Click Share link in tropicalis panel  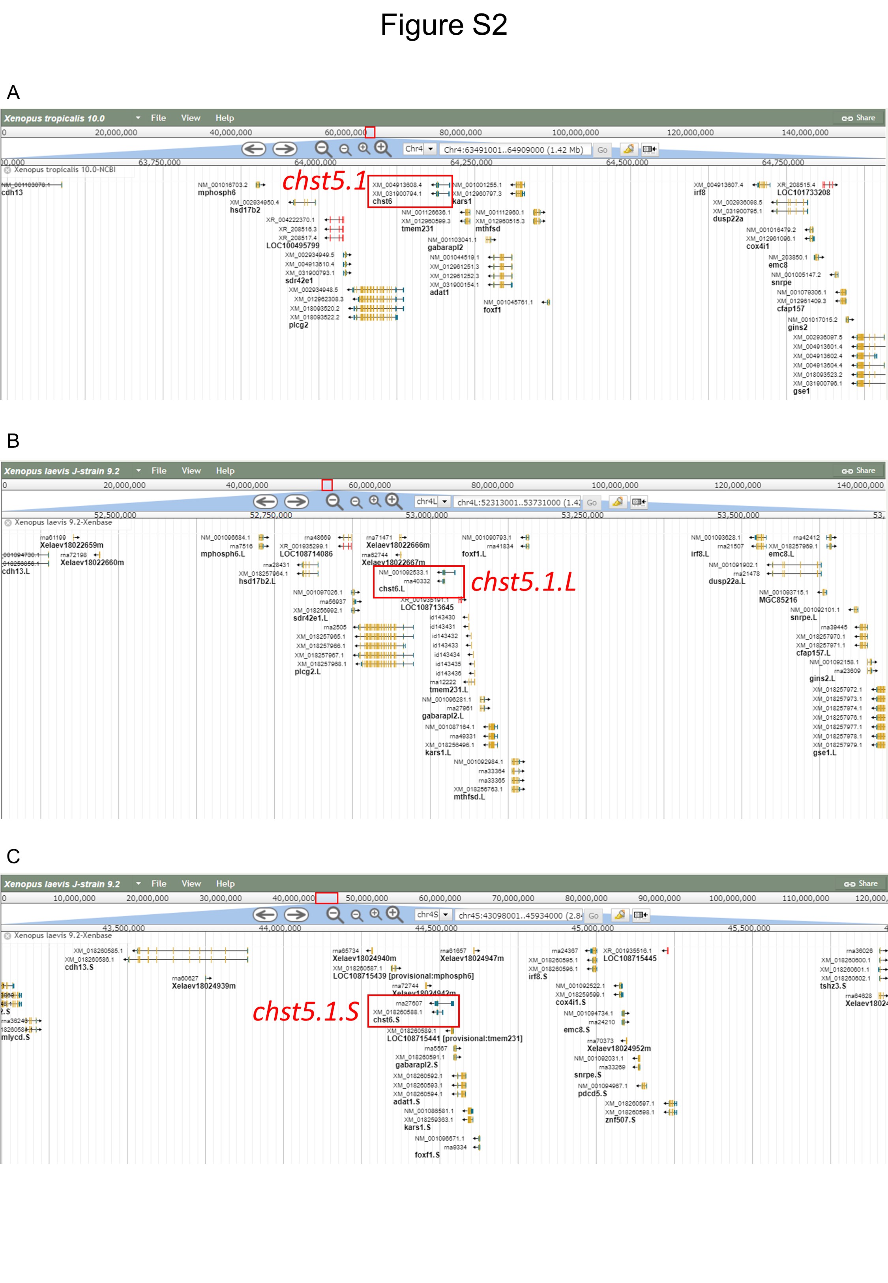tap(858, 118)
